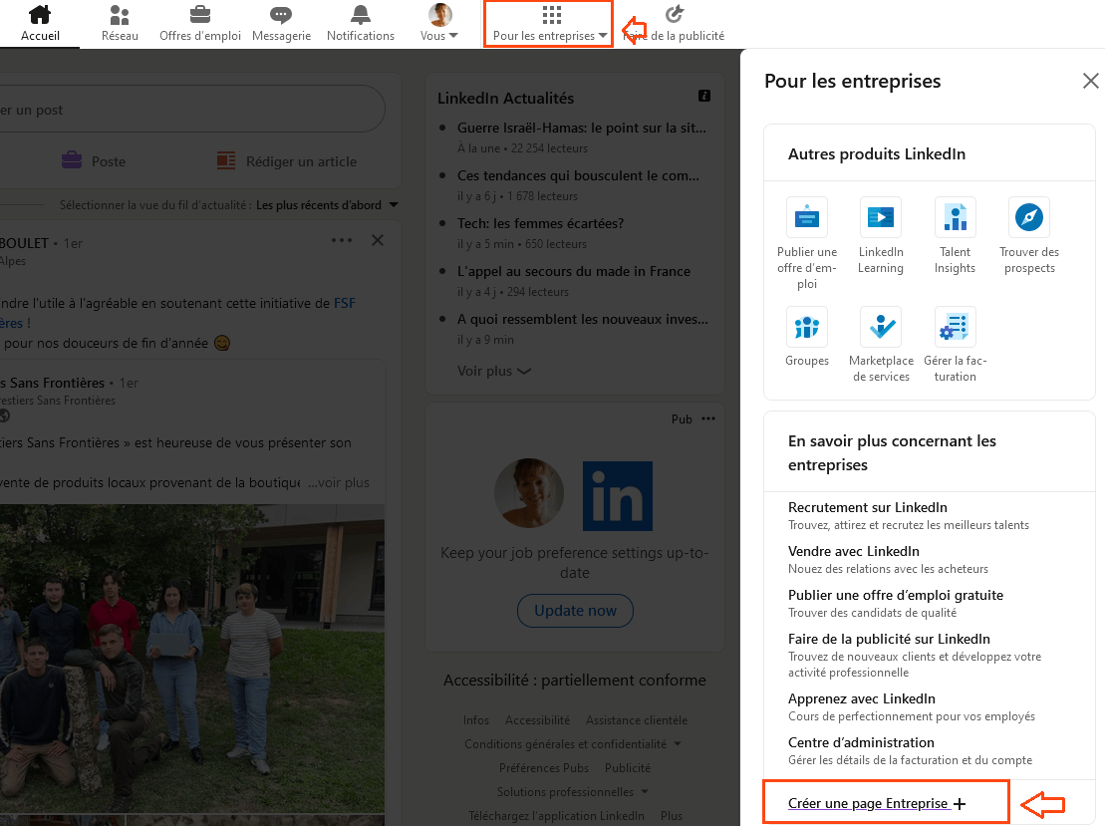1105x826 pixels.
Task: Click the profile photo in the ad
Action: pyautogui.click(x=529, y=493)
